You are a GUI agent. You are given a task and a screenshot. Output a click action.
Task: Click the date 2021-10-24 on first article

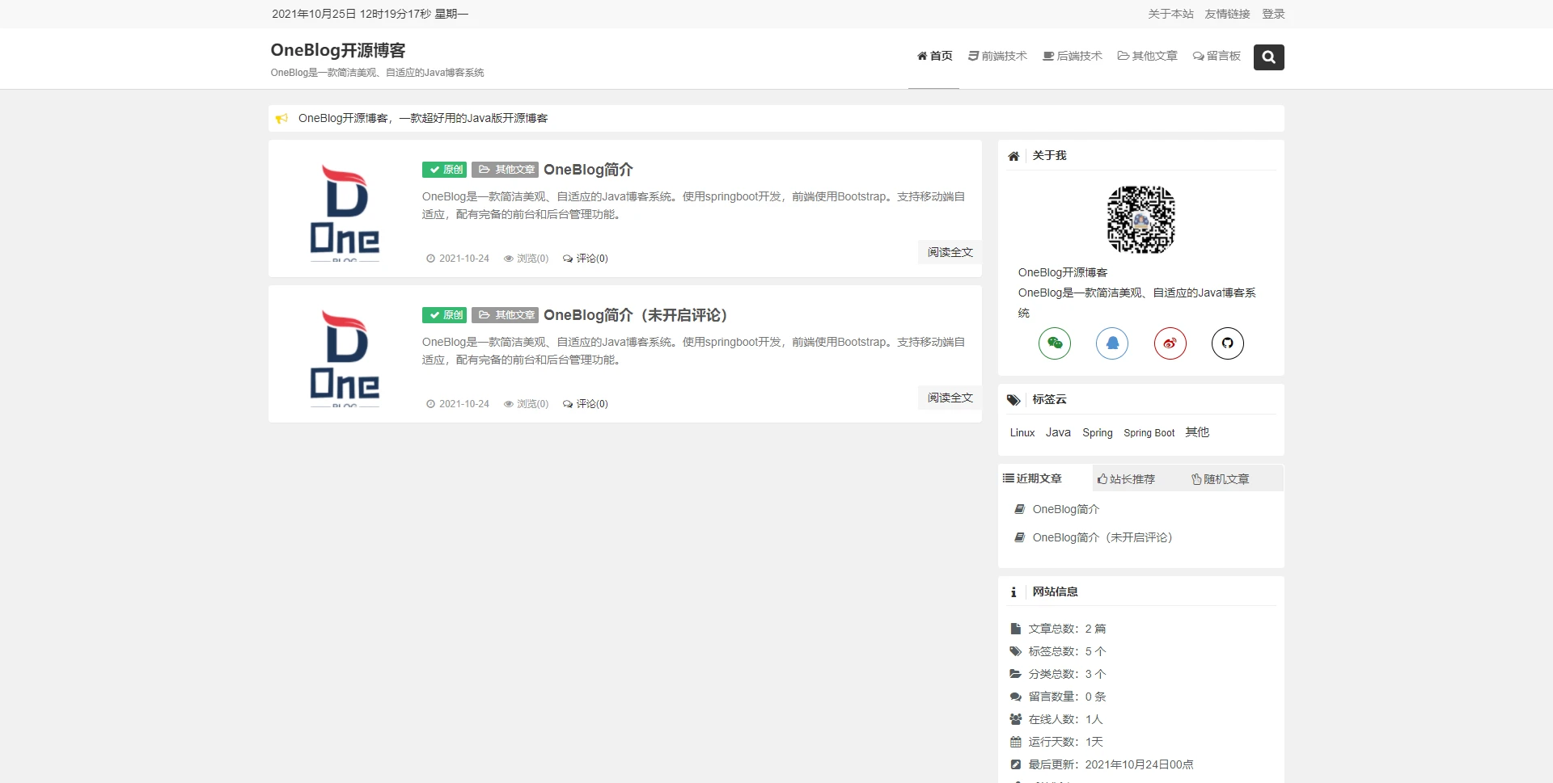tap(458, 259)
